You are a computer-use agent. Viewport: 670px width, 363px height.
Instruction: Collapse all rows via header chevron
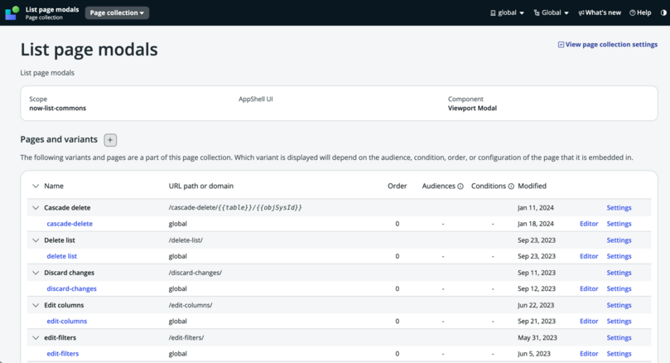click(36, 186)
